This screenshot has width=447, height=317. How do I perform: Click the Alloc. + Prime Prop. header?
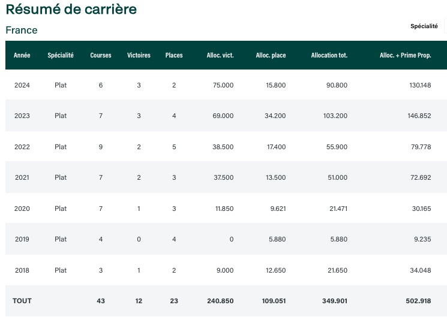coord(406,55)
